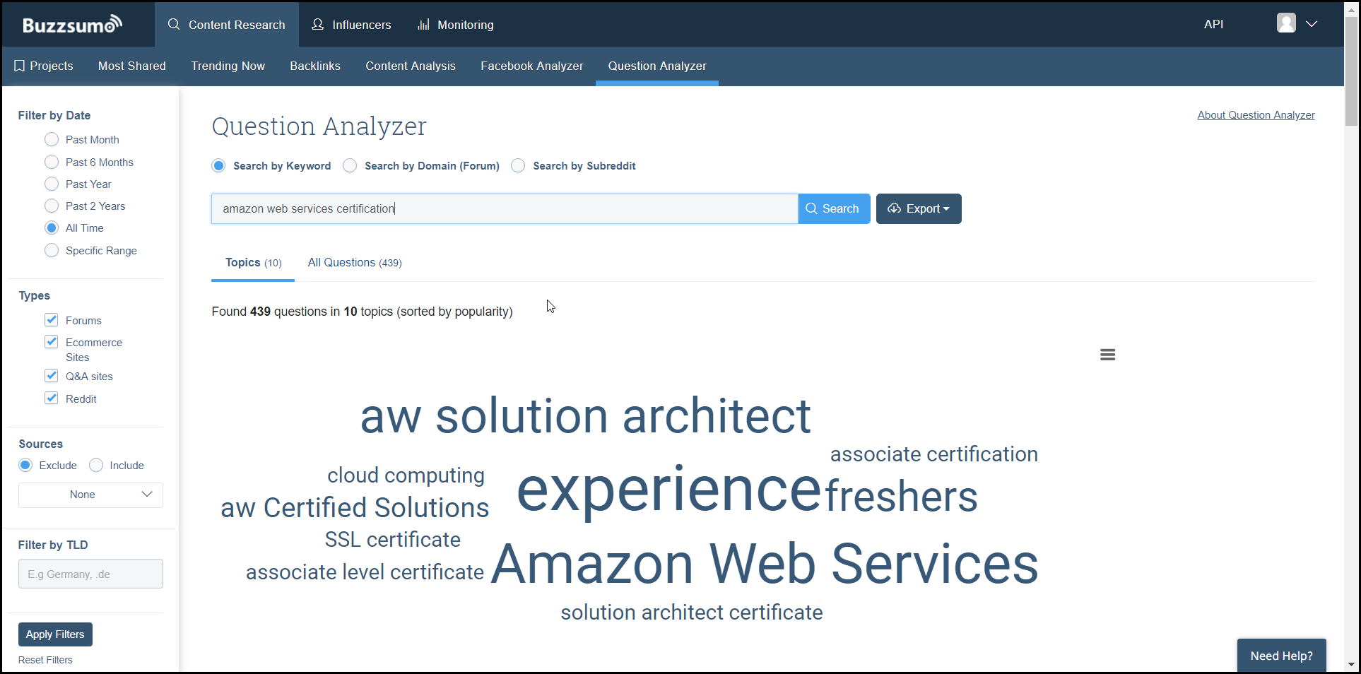Viewport: 1361px width, 674px height.
Task: Open Trending Now tab
Action: 228,66
